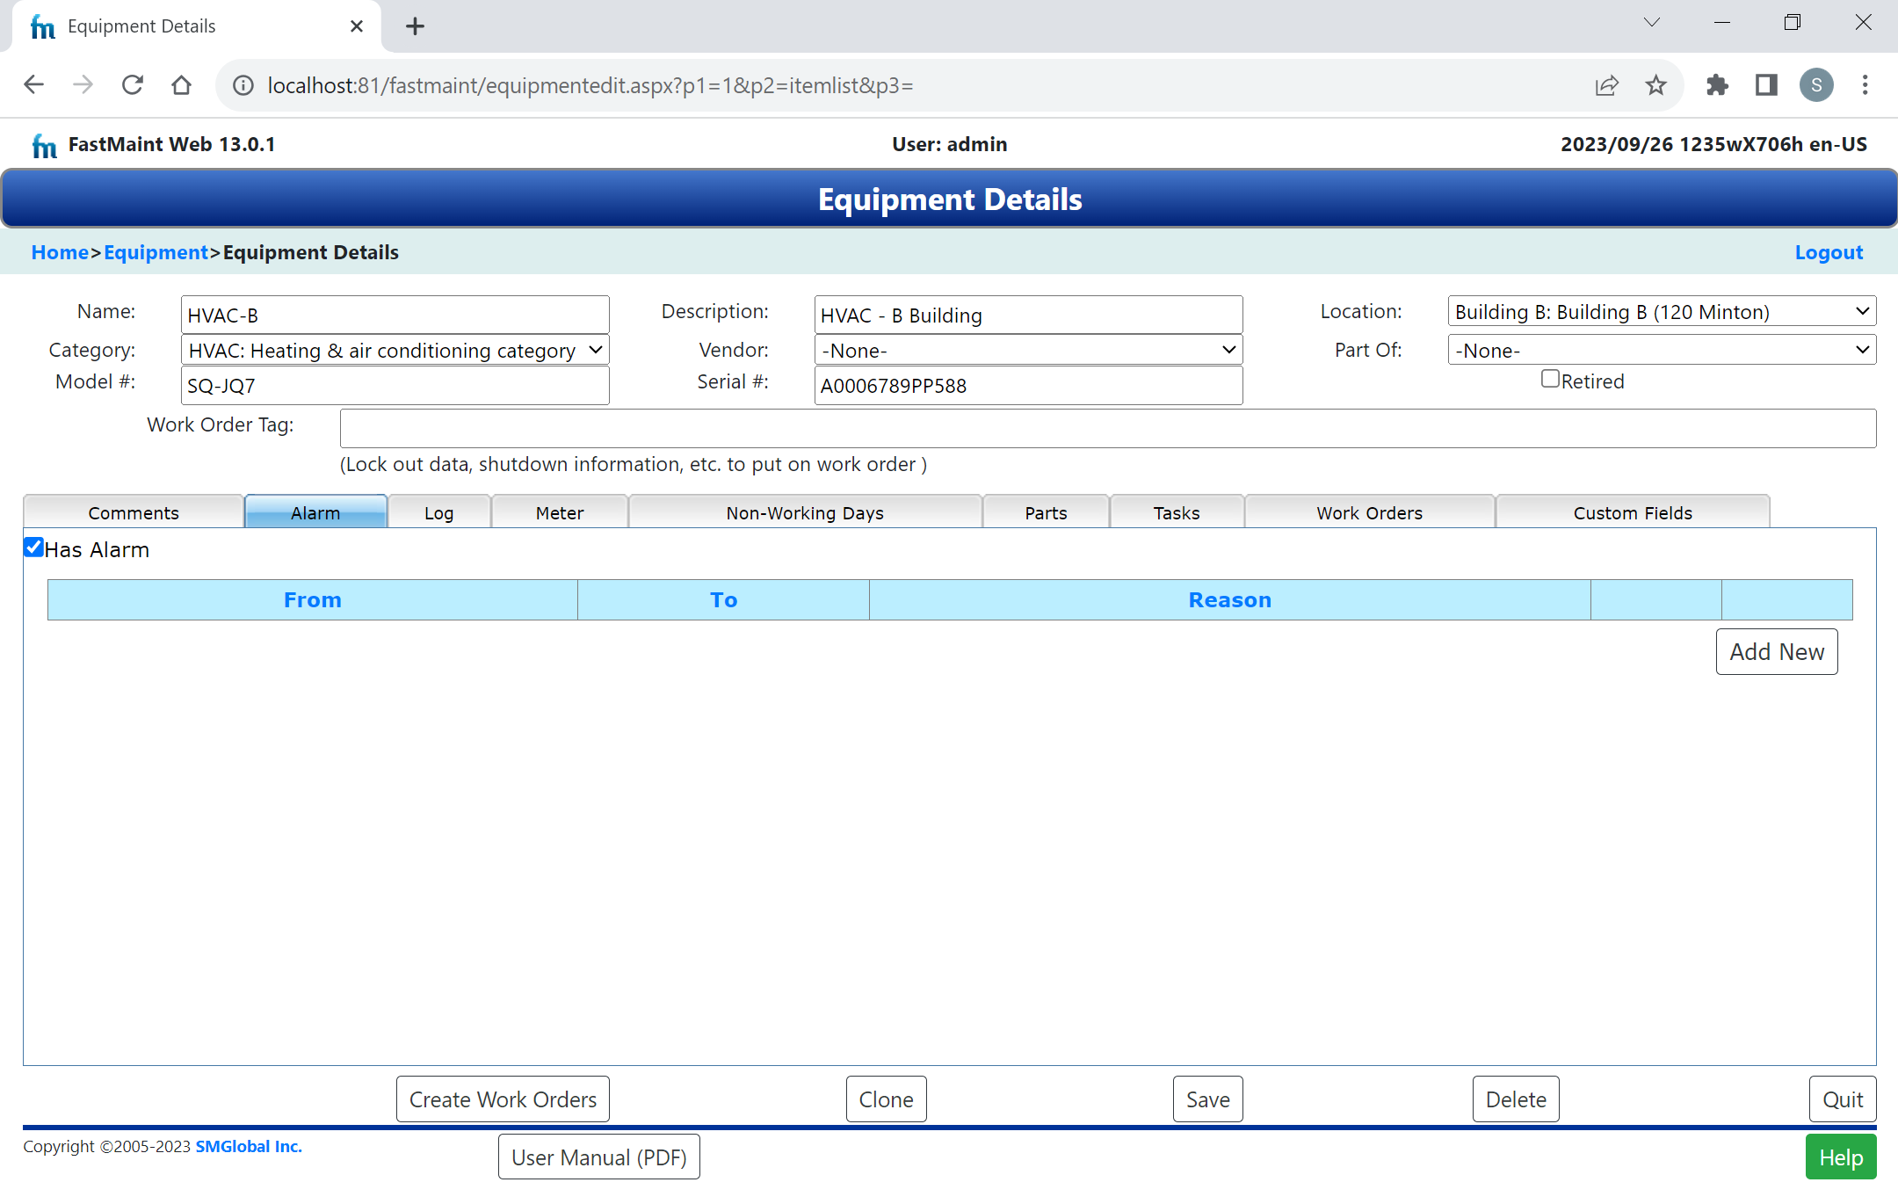Click the Name field with HVAC-B

(395, 315)
